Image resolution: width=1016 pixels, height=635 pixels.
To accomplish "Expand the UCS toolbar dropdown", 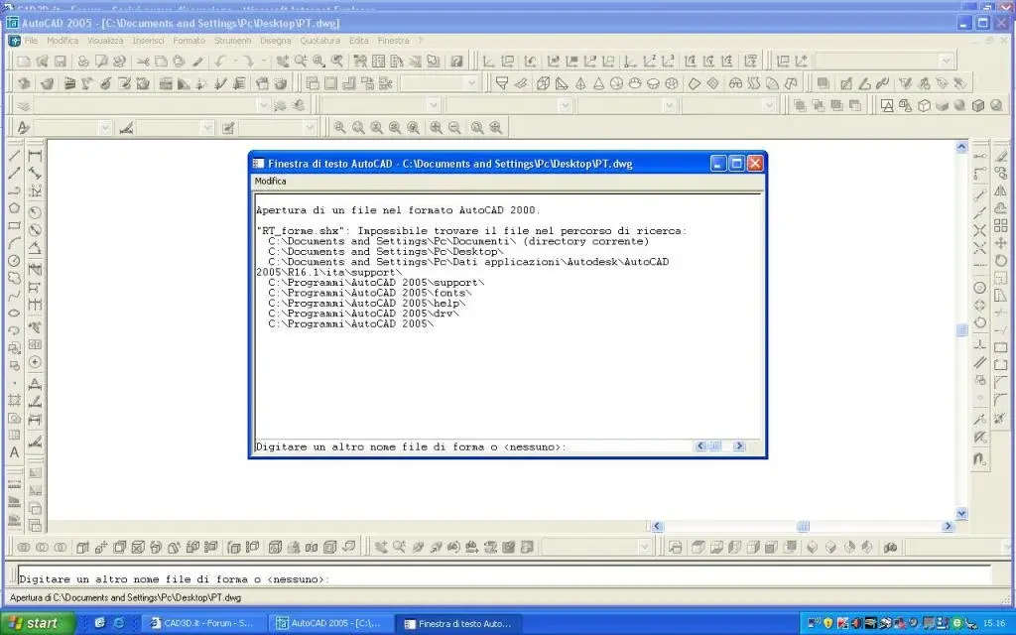I will coord(946,62).
